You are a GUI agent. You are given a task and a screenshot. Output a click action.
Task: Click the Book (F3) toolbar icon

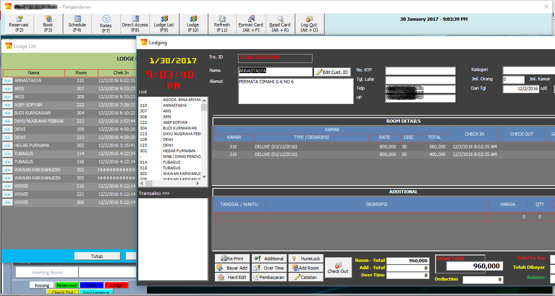48,19
